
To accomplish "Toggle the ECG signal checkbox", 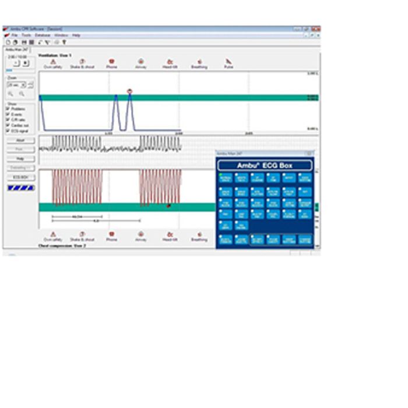I will pyautogui.click(x=8, y=131).
